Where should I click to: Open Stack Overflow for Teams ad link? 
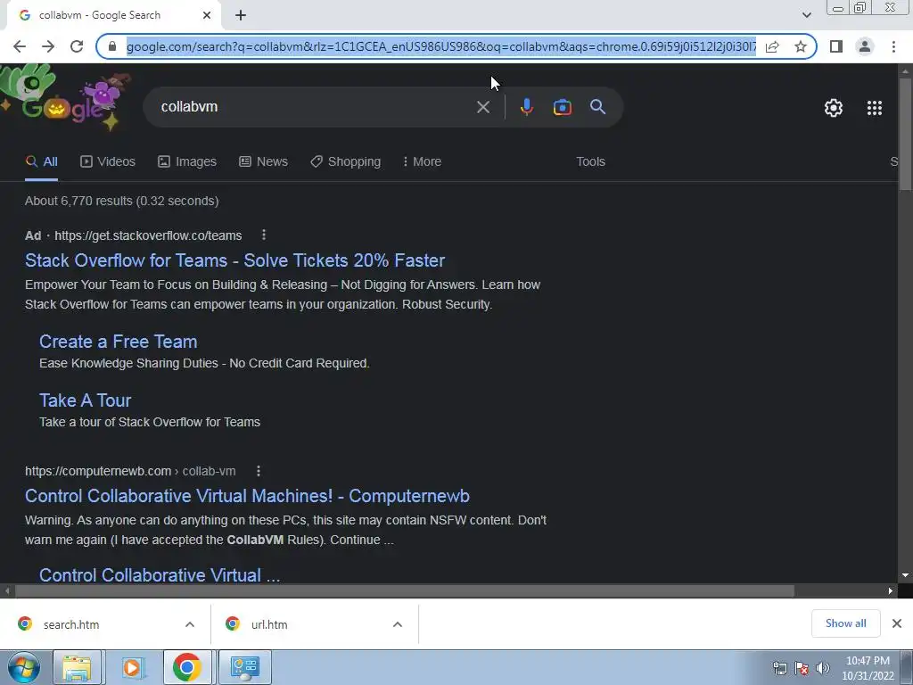point(234,260)
